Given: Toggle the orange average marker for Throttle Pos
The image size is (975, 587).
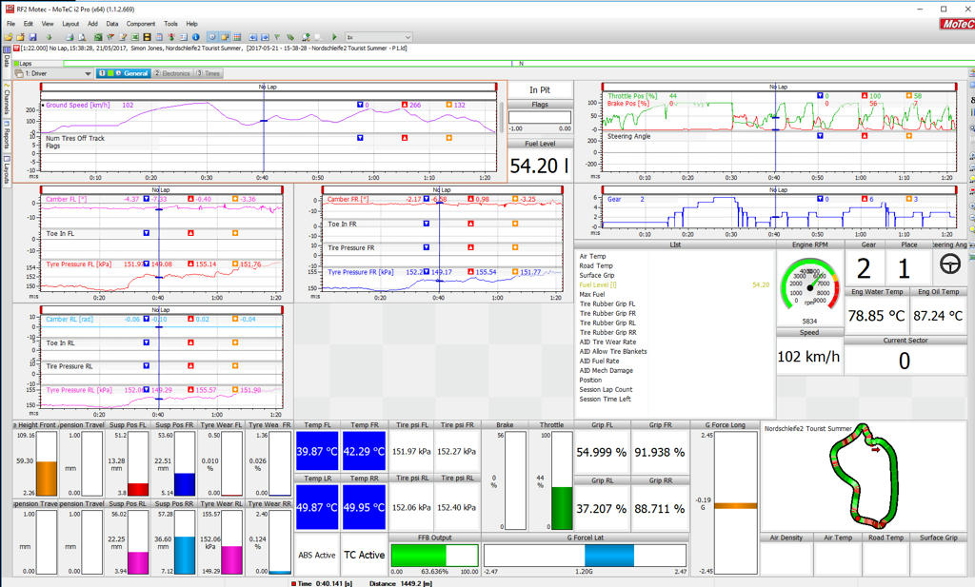Looking at the screenshot, I should (x=909, y=96).
